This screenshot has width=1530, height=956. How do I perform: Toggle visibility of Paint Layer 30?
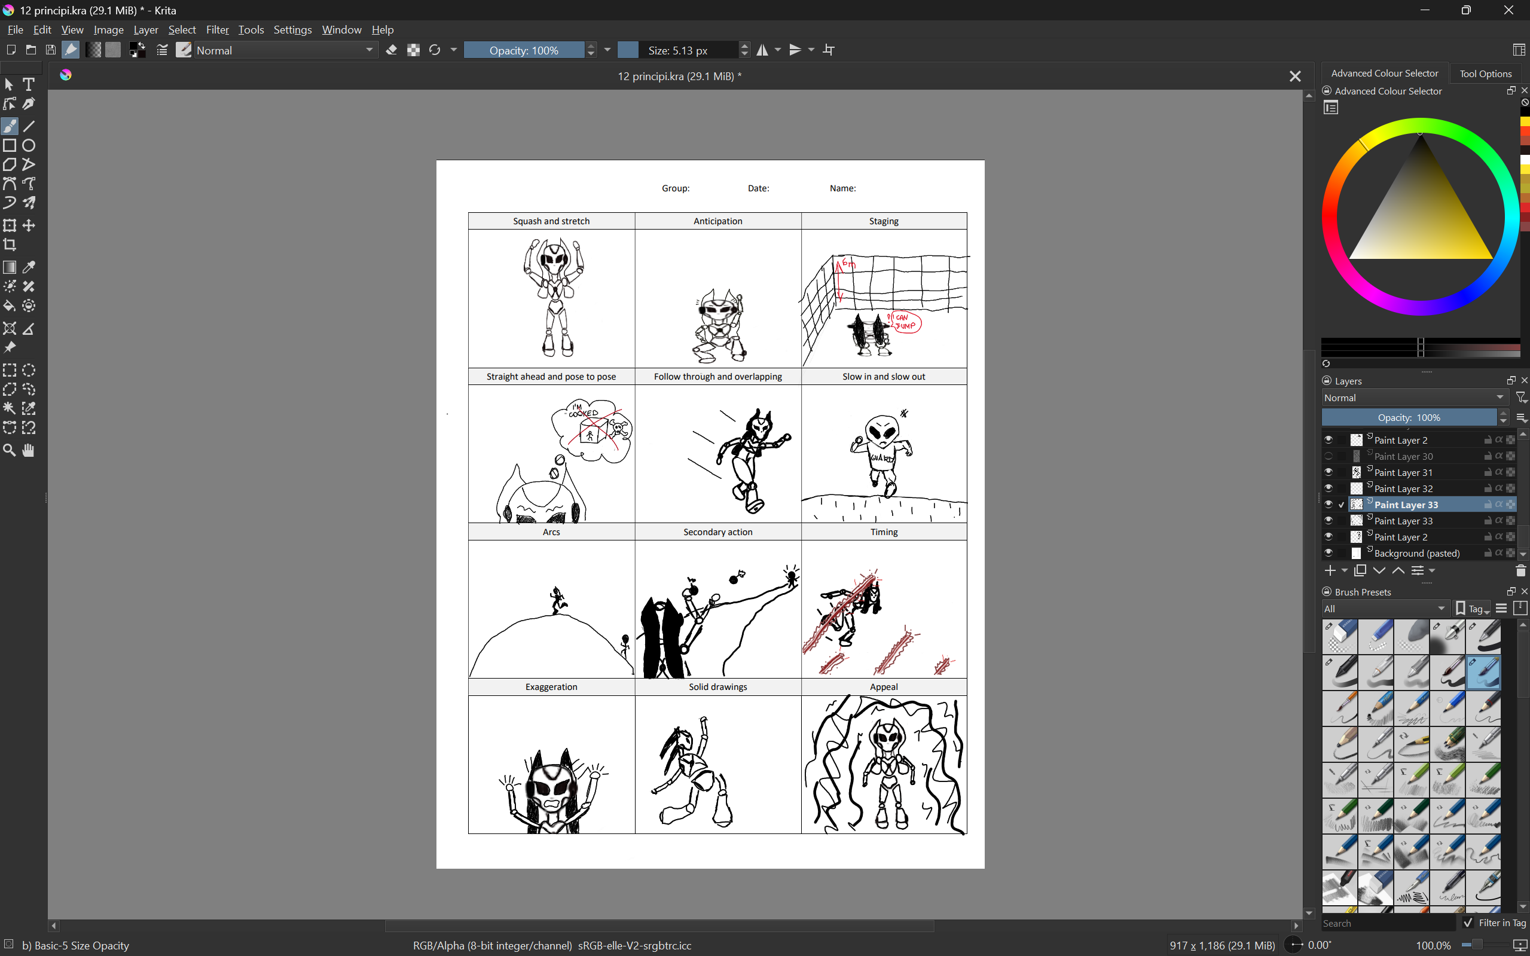[1329, 456]
